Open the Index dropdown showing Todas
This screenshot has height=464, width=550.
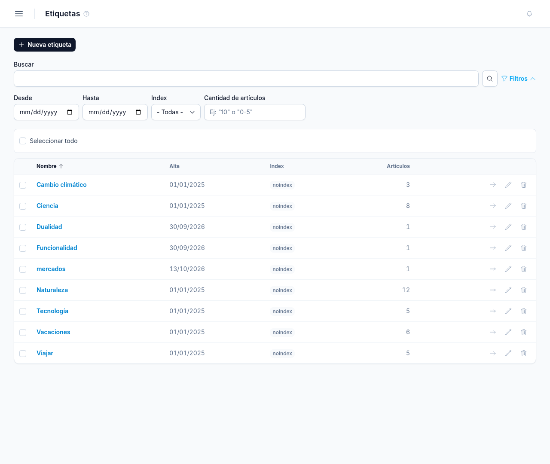176,112
